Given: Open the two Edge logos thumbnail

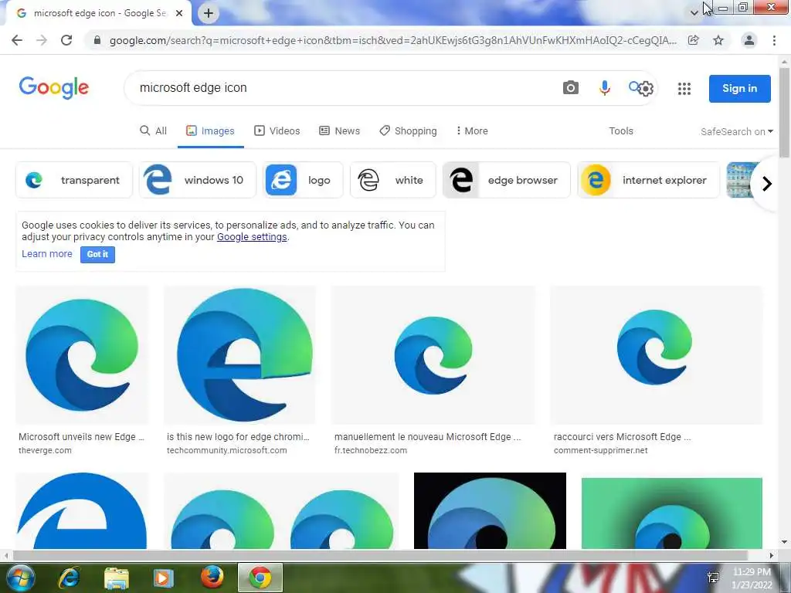Looking at the screenshot, I should click(x=281, y=510).
